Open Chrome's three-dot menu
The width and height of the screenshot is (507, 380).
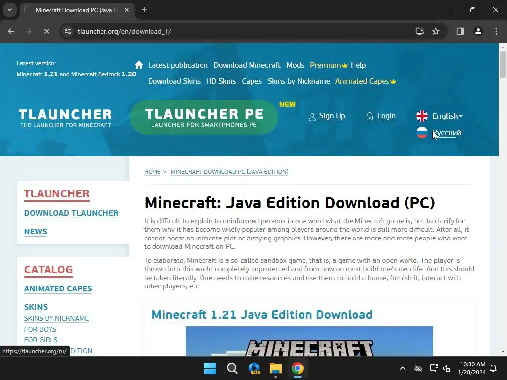click(496, 31)
